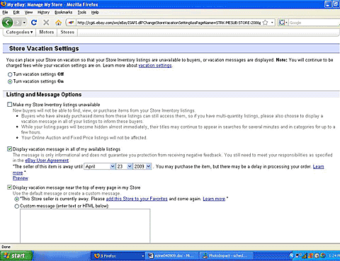The height and width of the screenshot is (261, 340).
Task: Click the Google search engine icon
Action: (281, 23)
